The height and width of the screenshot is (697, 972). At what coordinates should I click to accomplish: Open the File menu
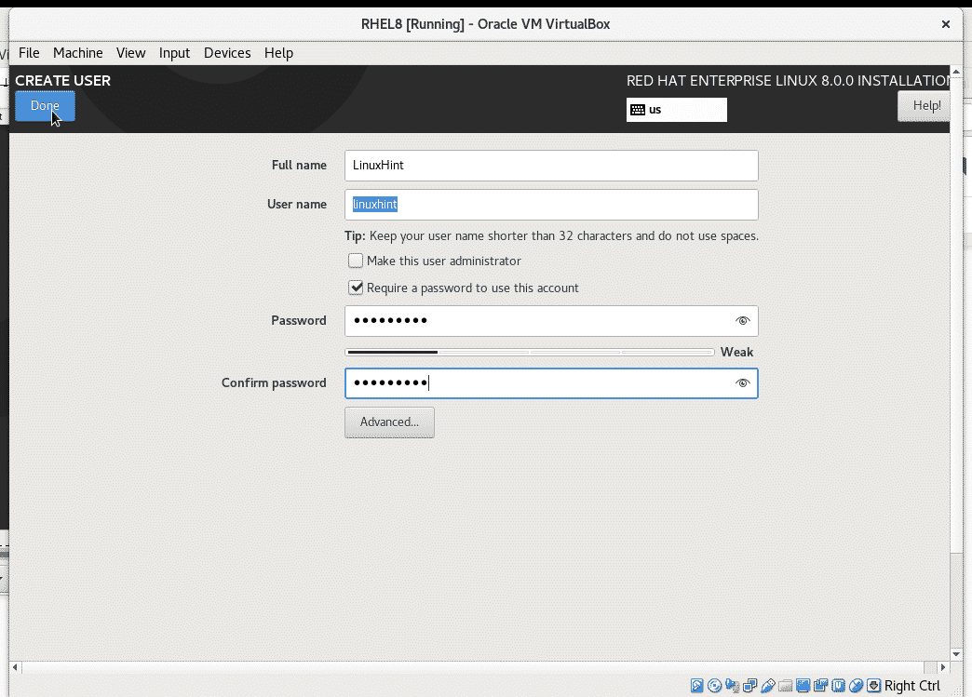29,53
